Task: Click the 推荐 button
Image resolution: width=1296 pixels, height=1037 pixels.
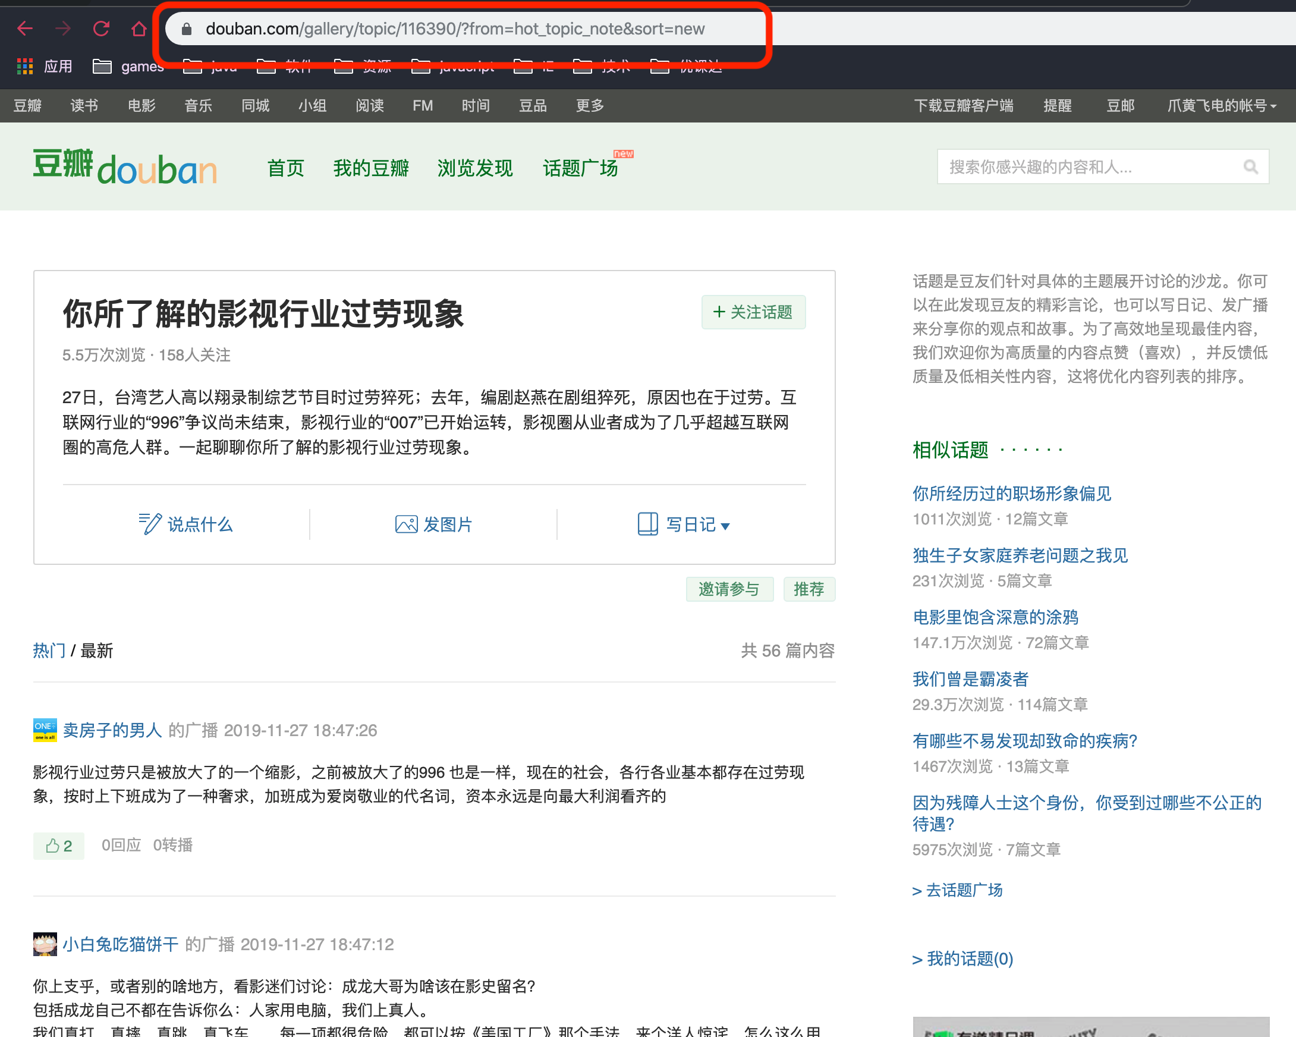Action: (x=809, y=589)
